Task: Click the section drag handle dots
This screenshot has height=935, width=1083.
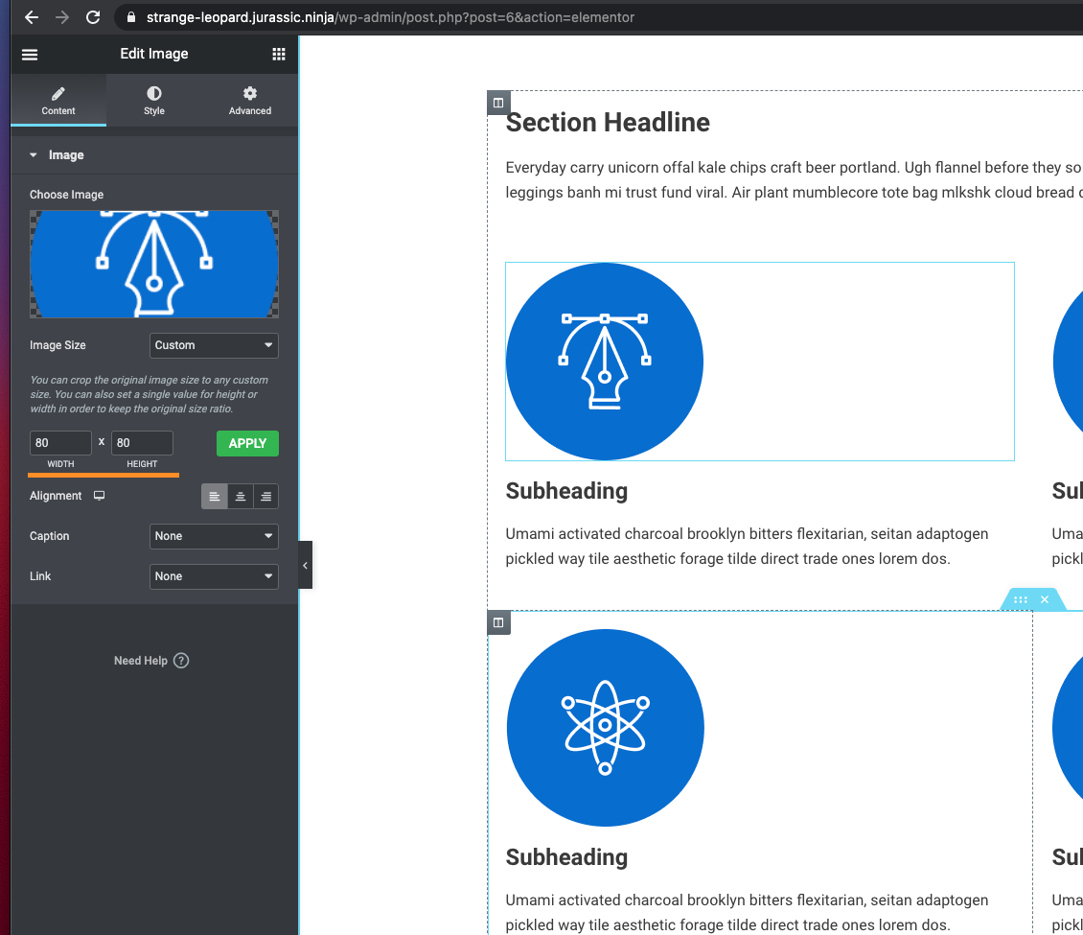Action: click(1020, 599)
